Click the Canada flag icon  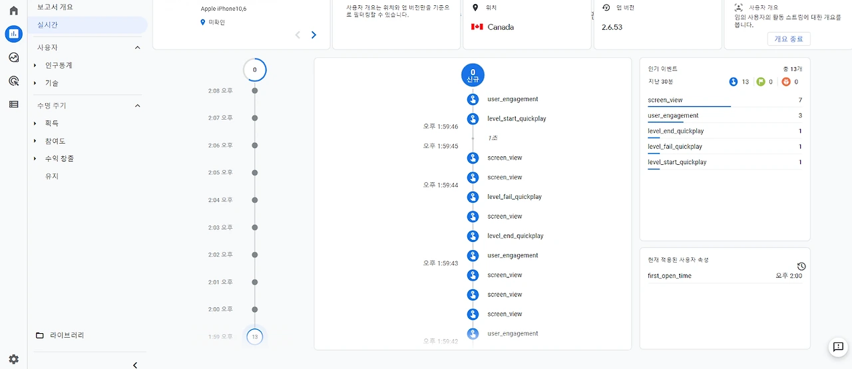477,27
